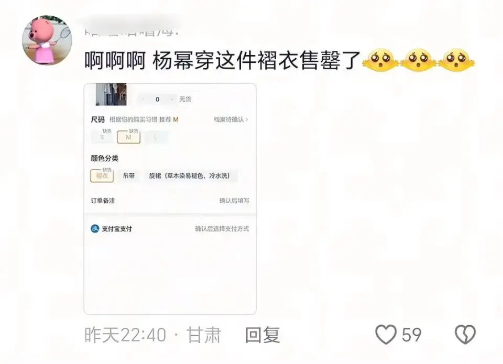The height and width of the screenshot is (364, 503).
Task: Click the 59 likes count
Action: [412, 335]
